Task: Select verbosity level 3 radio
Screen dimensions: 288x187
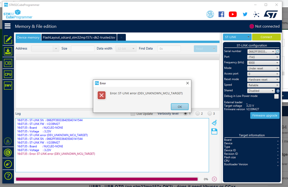Action: click(210, 114)
